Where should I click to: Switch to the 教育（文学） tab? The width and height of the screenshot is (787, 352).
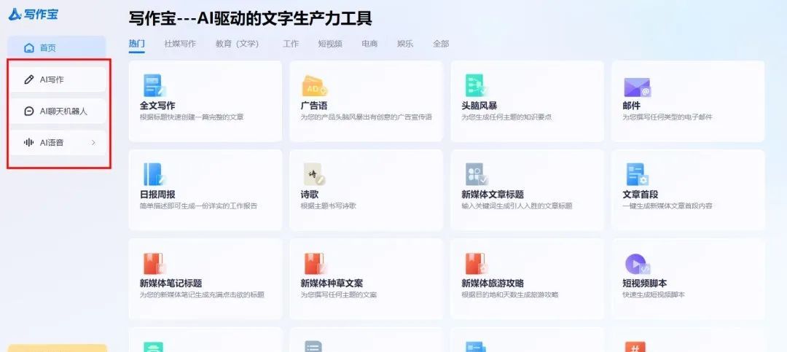coord(238,44)
